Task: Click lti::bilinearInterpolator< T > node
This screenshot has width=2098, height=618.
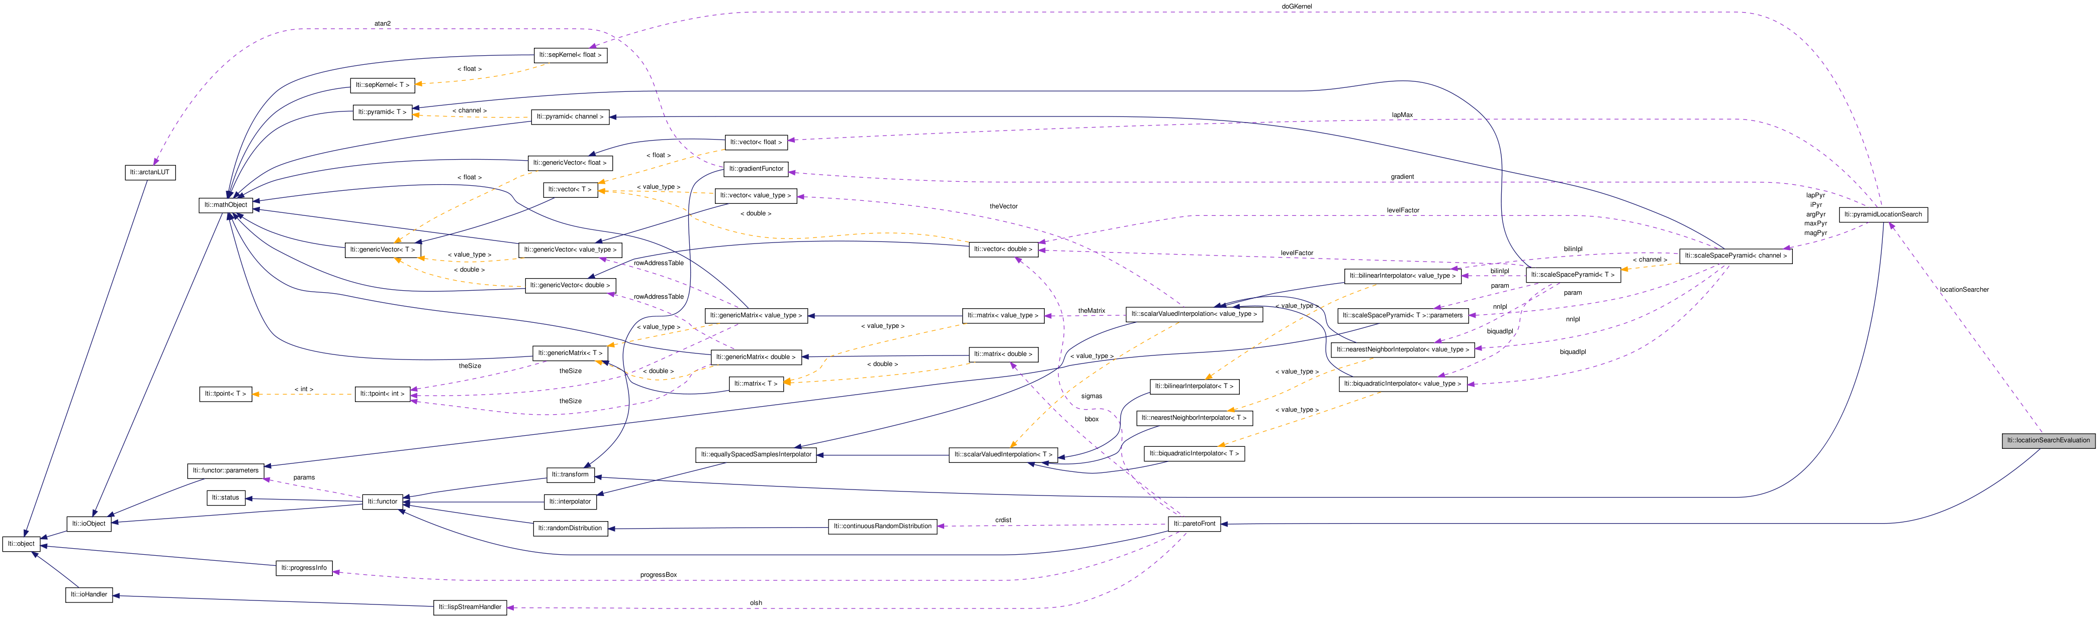Action: [x=1194, y=386]
